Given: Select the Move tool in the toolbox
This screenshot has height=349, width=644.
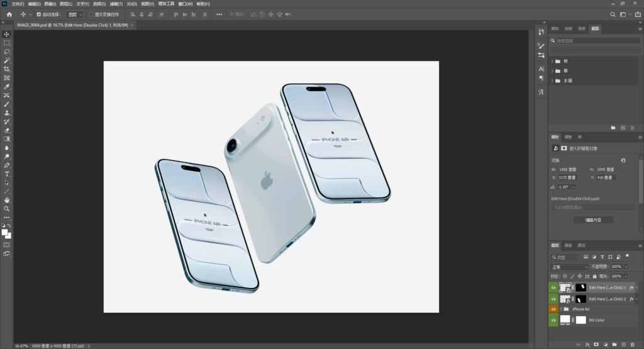Looking at the screenshot, I should click(6, 35).
